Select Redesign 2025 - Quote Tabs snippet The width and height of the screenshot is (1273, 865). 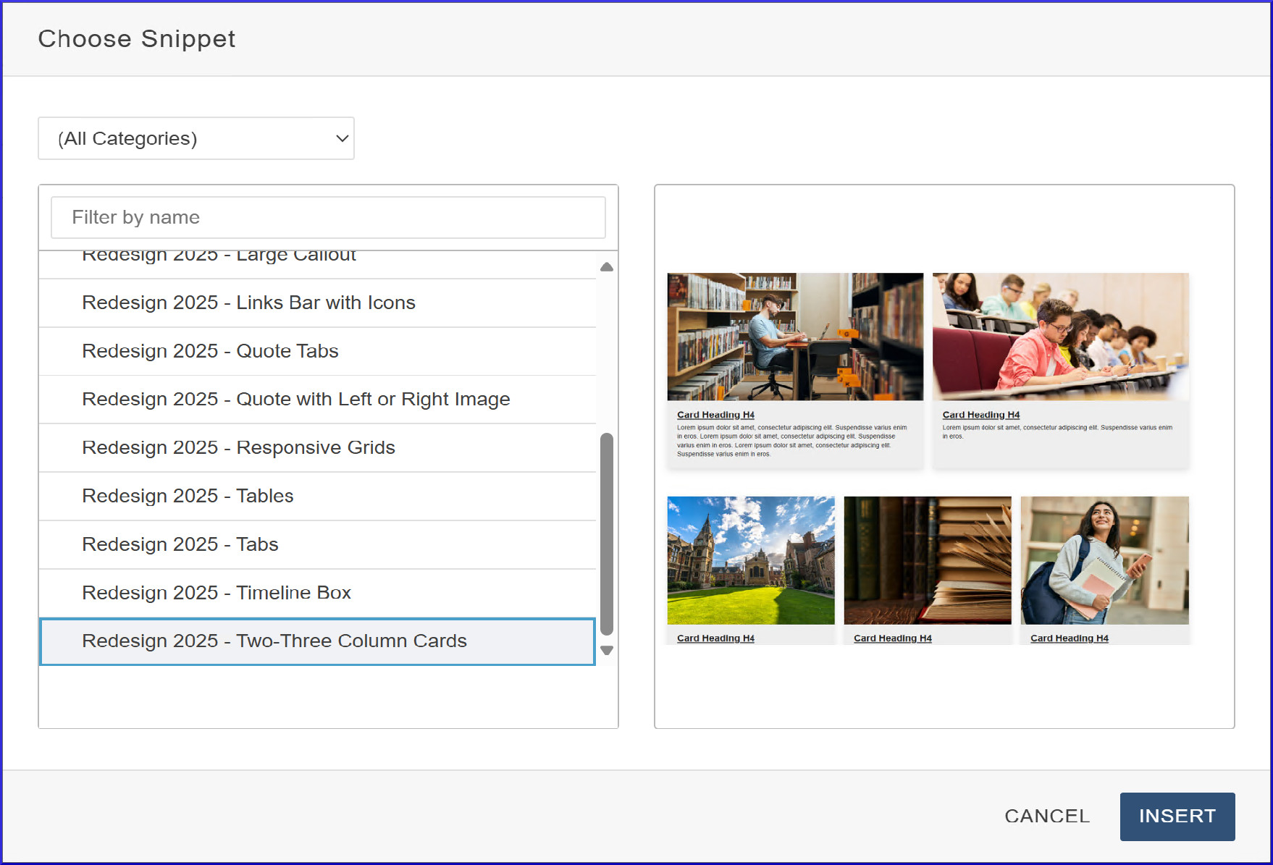coord(210,351)
